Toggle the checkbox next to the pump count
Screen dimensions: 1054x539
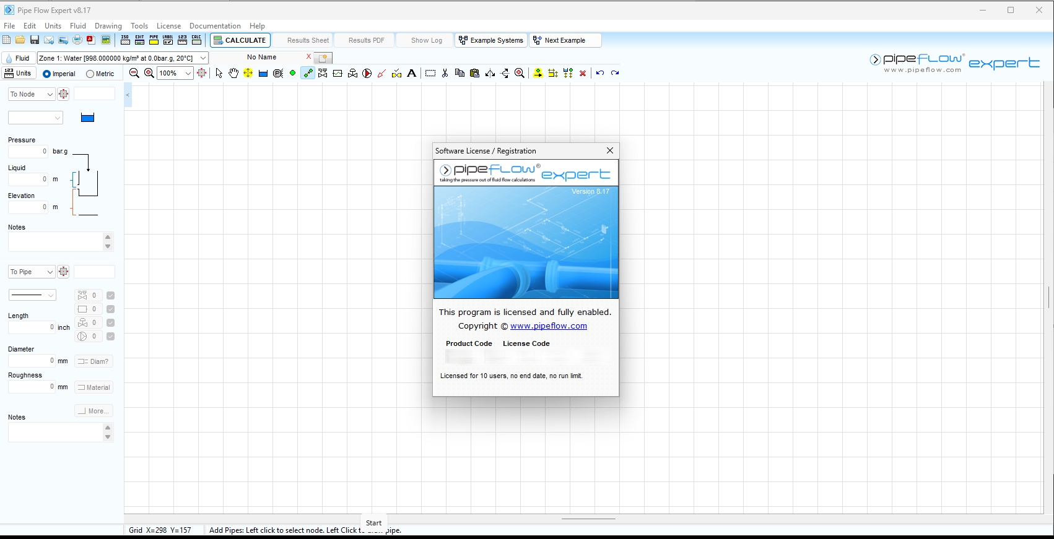[x=111, y=336]
